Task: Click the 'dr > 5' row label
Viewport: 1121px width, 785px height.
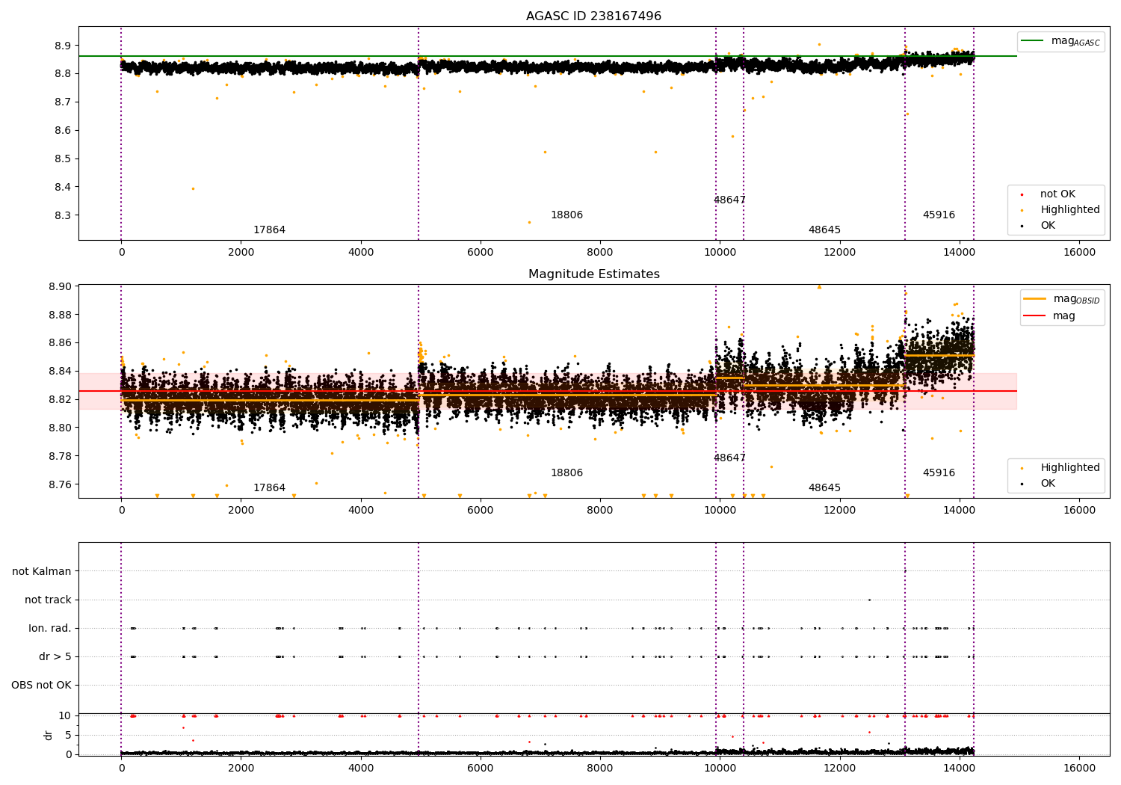Action: [55, 657]
